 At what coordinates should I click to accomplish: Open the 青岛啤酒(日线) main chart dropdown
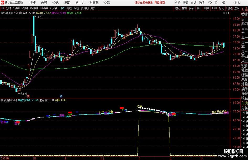click(20, 13)
